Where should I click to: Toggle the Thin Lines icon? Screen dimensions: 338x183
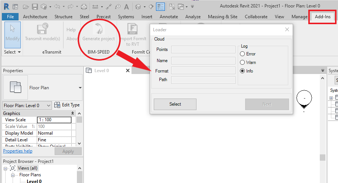pyautogui.click(x=160, y=7)
